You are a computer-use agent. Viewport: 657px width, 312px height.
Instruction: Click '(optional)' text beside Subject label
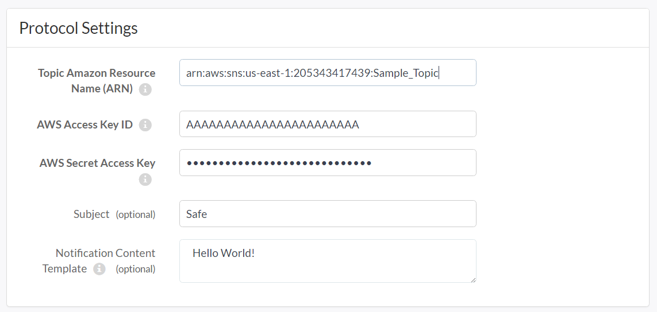pyautogui.click(x=136, y=214)
